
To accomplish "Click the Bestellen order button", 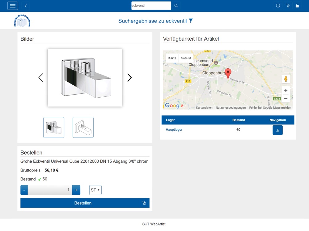I will [85, 203].
